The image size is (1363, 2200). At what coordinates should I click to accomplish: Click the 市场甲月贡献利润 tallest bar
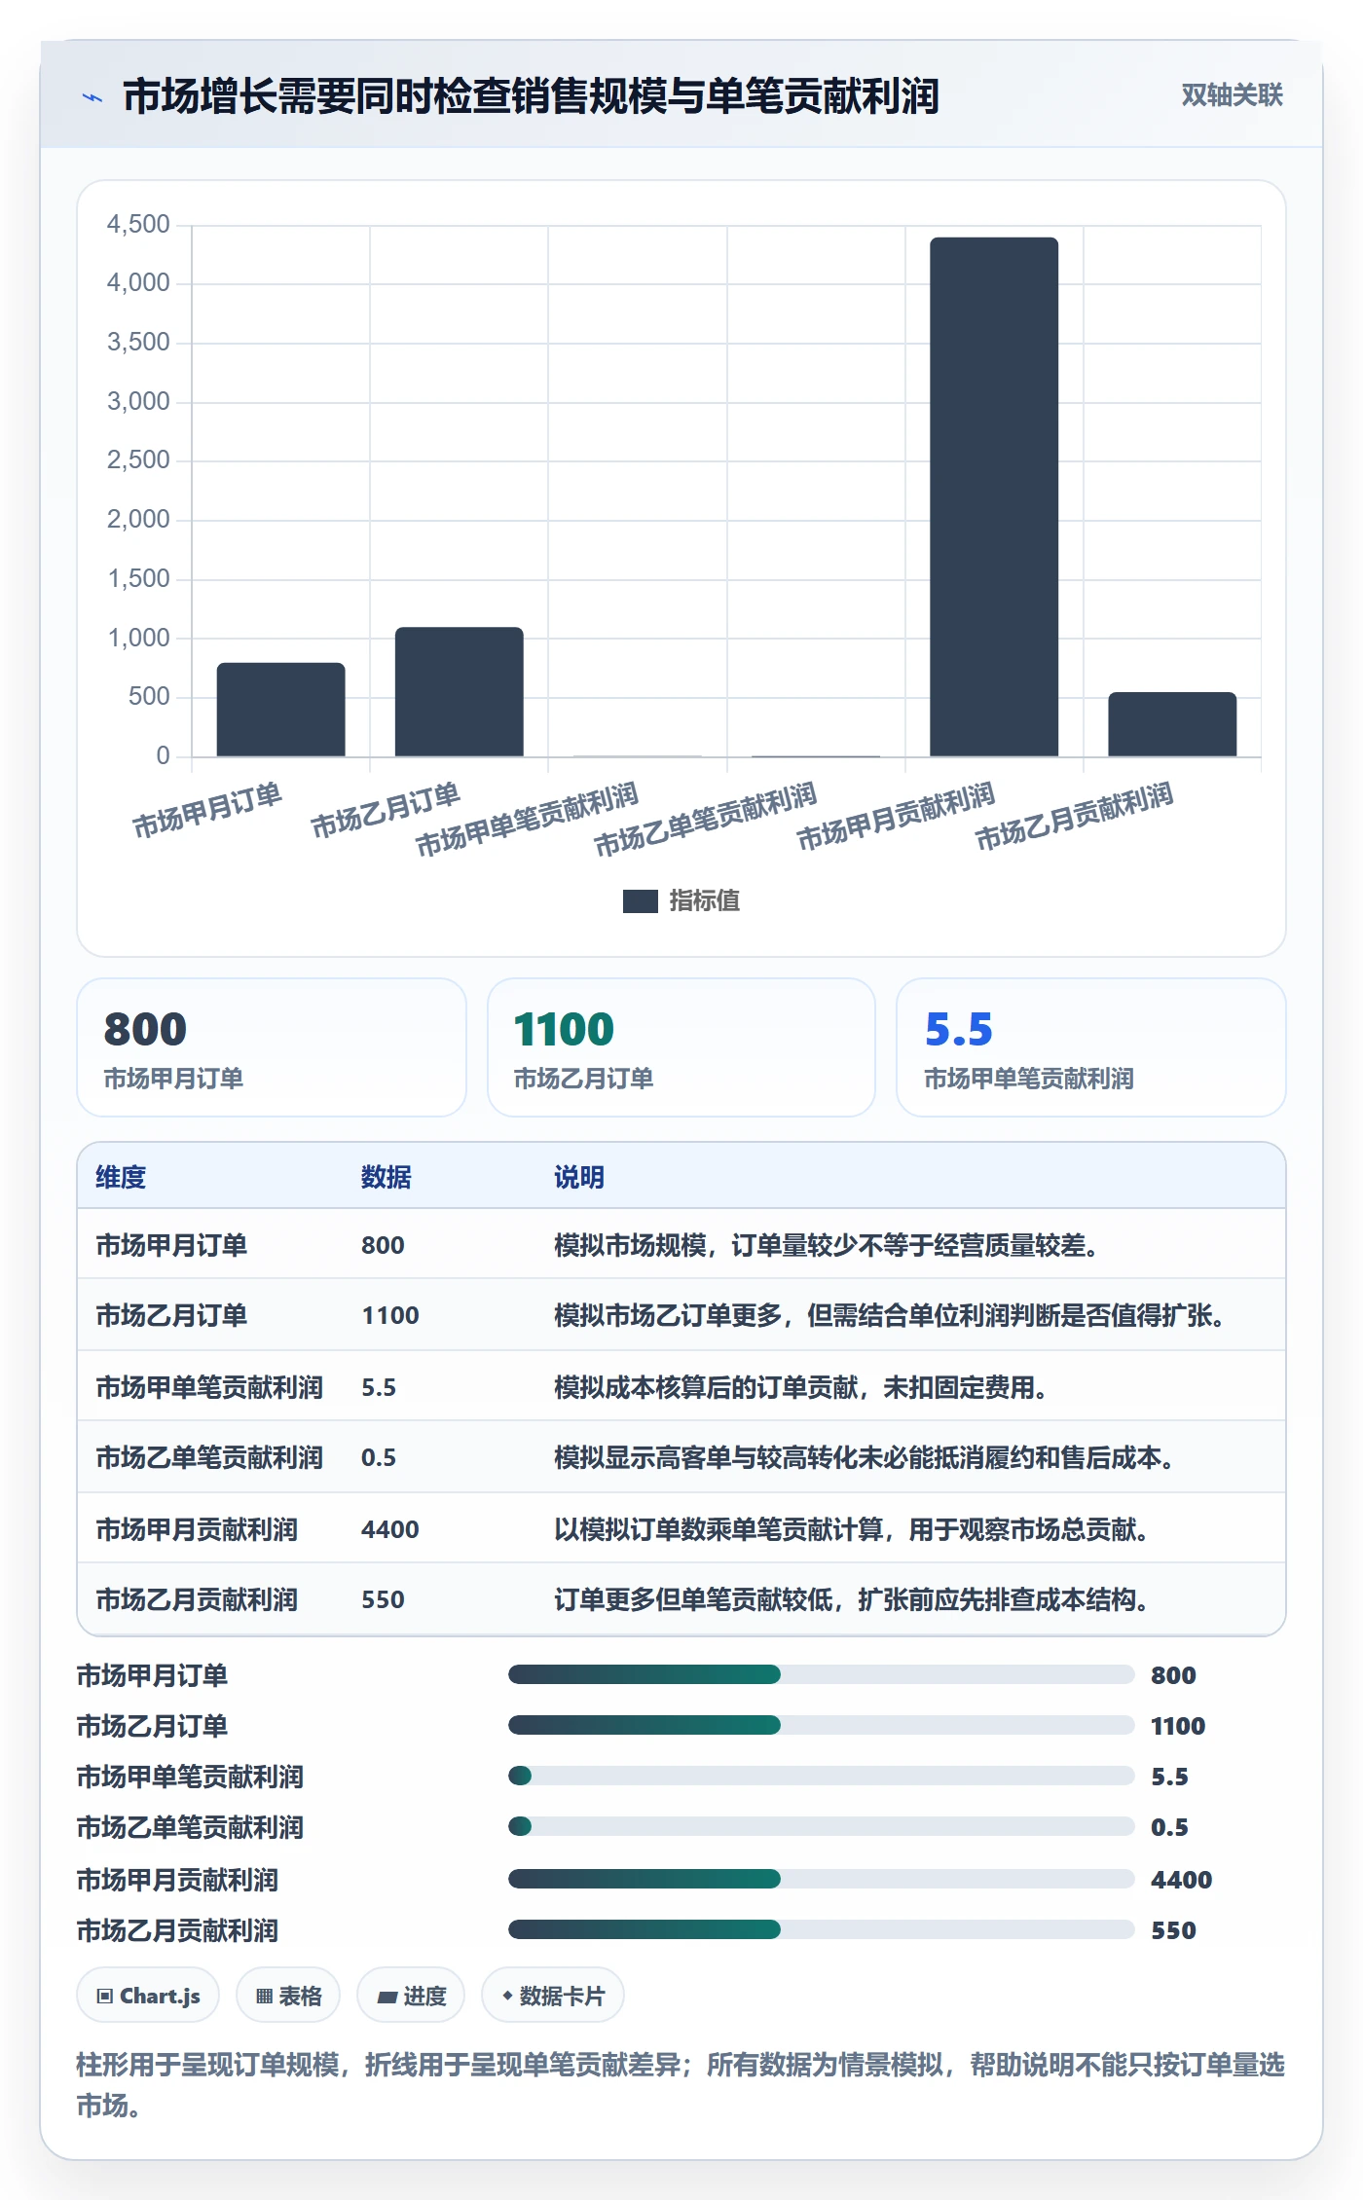click(993, 496)
